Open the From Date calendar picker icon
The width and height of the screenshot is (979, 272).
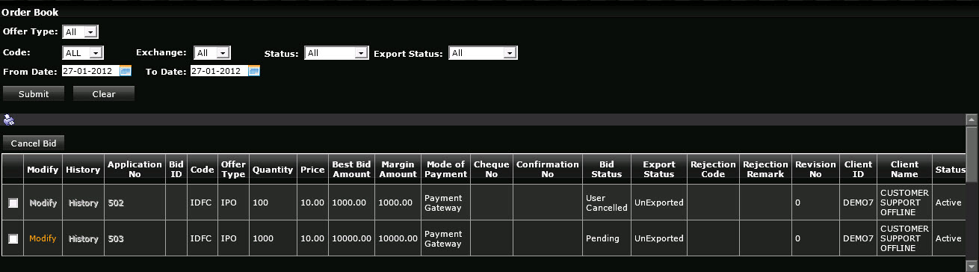[125, 71]
